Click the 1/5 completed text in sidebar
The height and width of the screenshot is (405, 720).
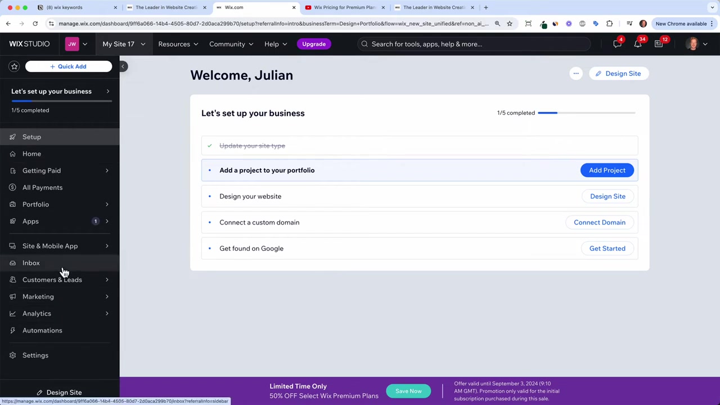pos(30,110)
